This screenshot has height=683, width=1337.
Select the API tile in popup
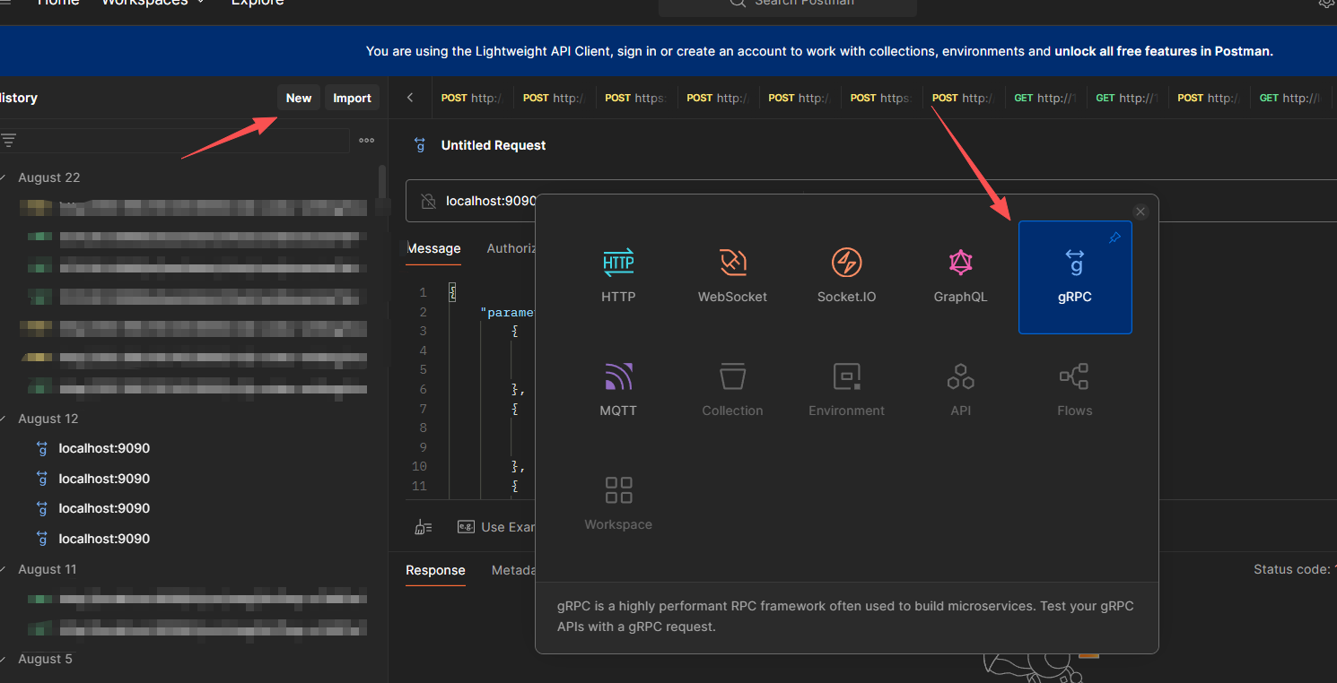[960, 391]
